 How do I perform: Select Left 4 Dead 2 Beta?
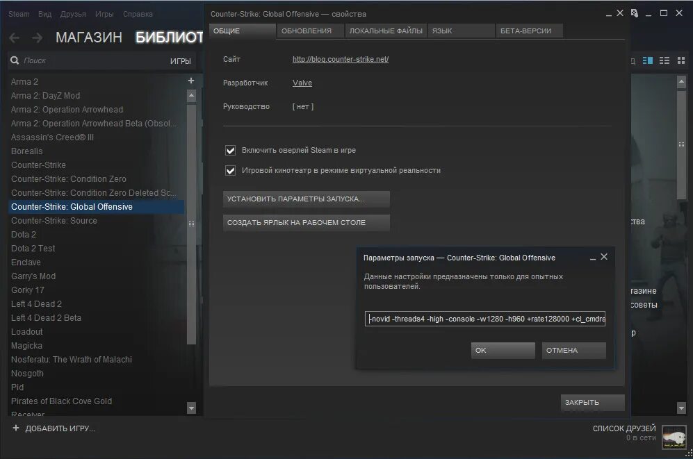[46, 318]
